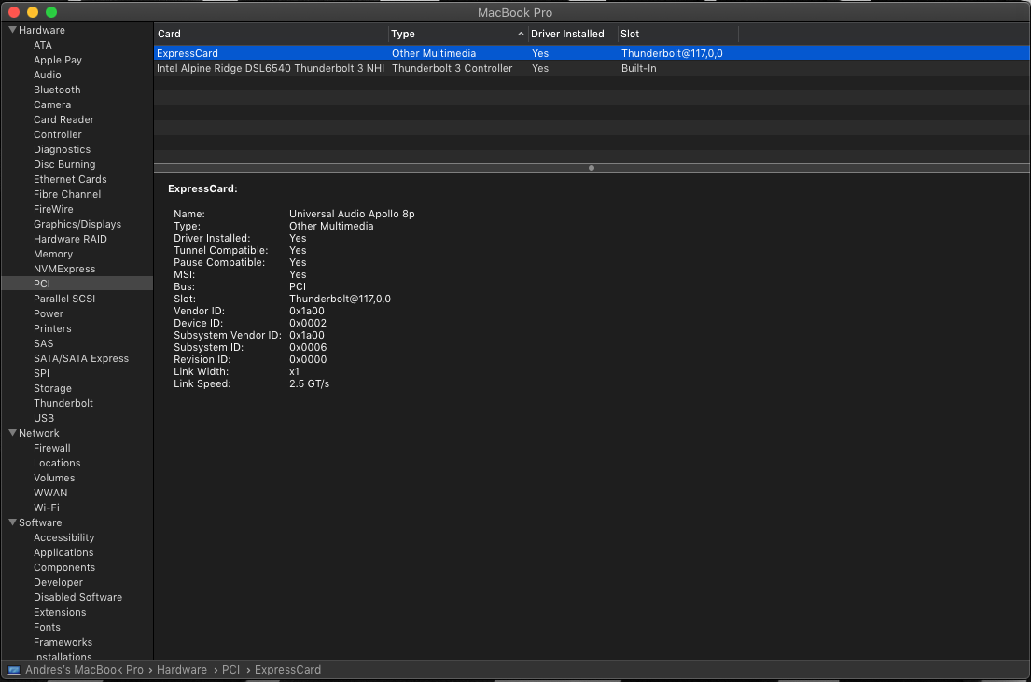Click the Type column sort arrow
The image size is (1031, 682).
click(521, 34)
